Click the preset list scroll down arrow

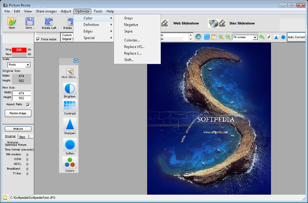click(190, 39)
